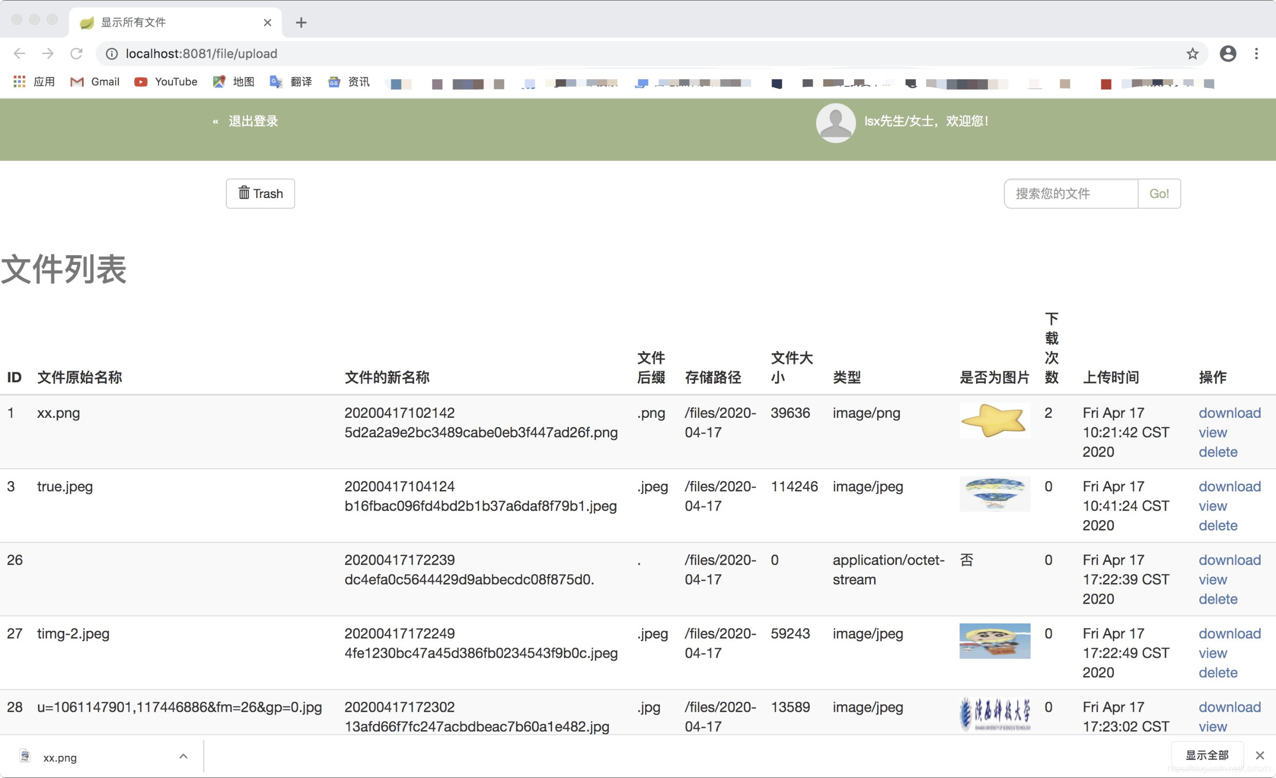Viewport: 1276px width, 778px height.
Task: Click the lsx先生/女士，欢迎您! greeting text
Action: (926, 121)
